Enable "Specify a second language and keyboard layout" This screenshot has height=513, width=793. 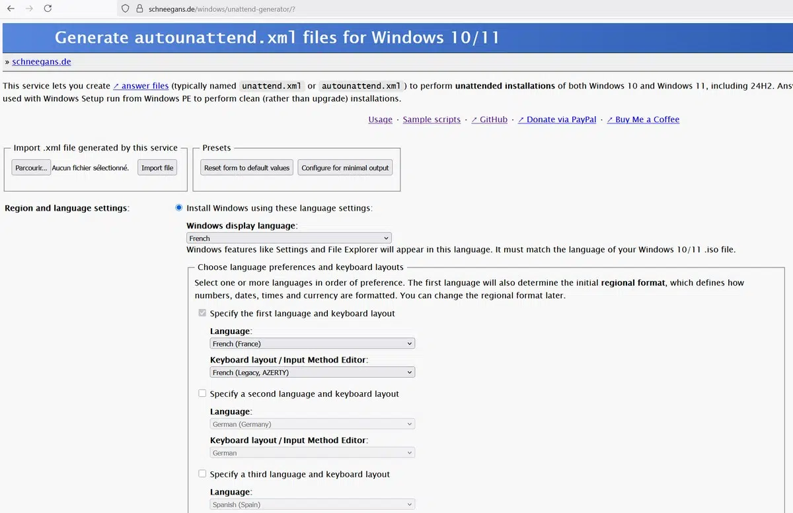pyautogui.click(x=202, y=393)
